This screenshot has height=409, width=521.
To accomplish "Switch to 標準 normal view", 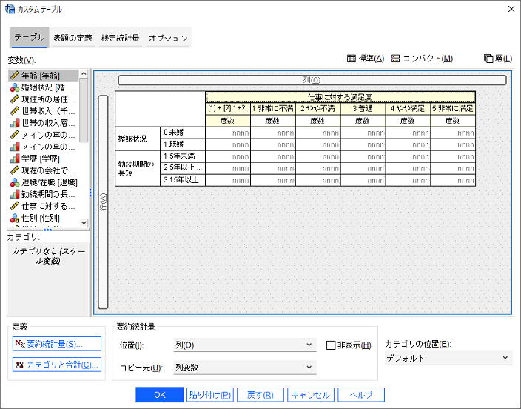I will coord(366,59).
